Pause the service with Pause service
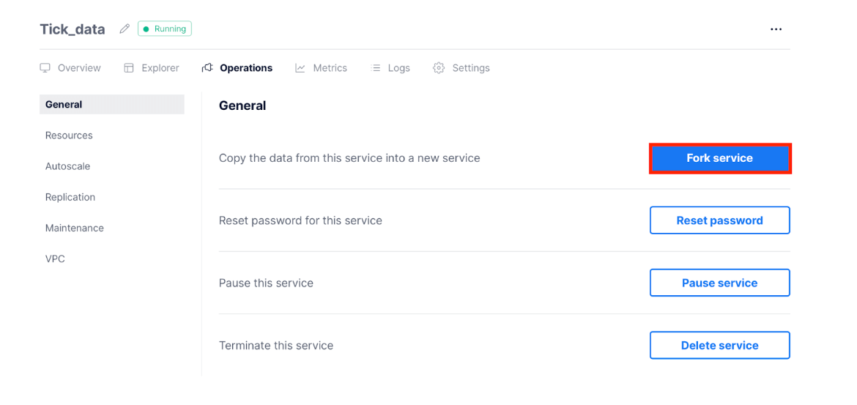Screen dimensions: 857x405 [x=719, y=283]
